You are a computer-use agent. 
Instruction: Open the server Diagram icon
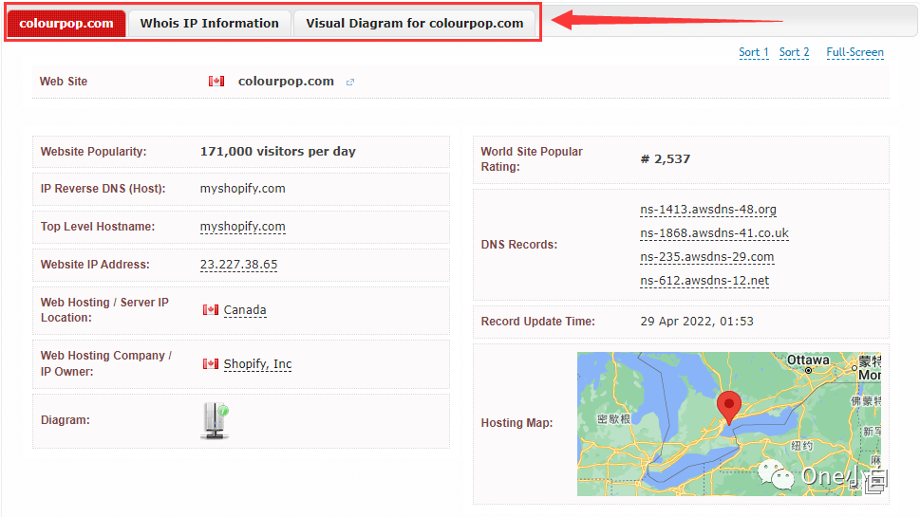click(x=215, y=420)
